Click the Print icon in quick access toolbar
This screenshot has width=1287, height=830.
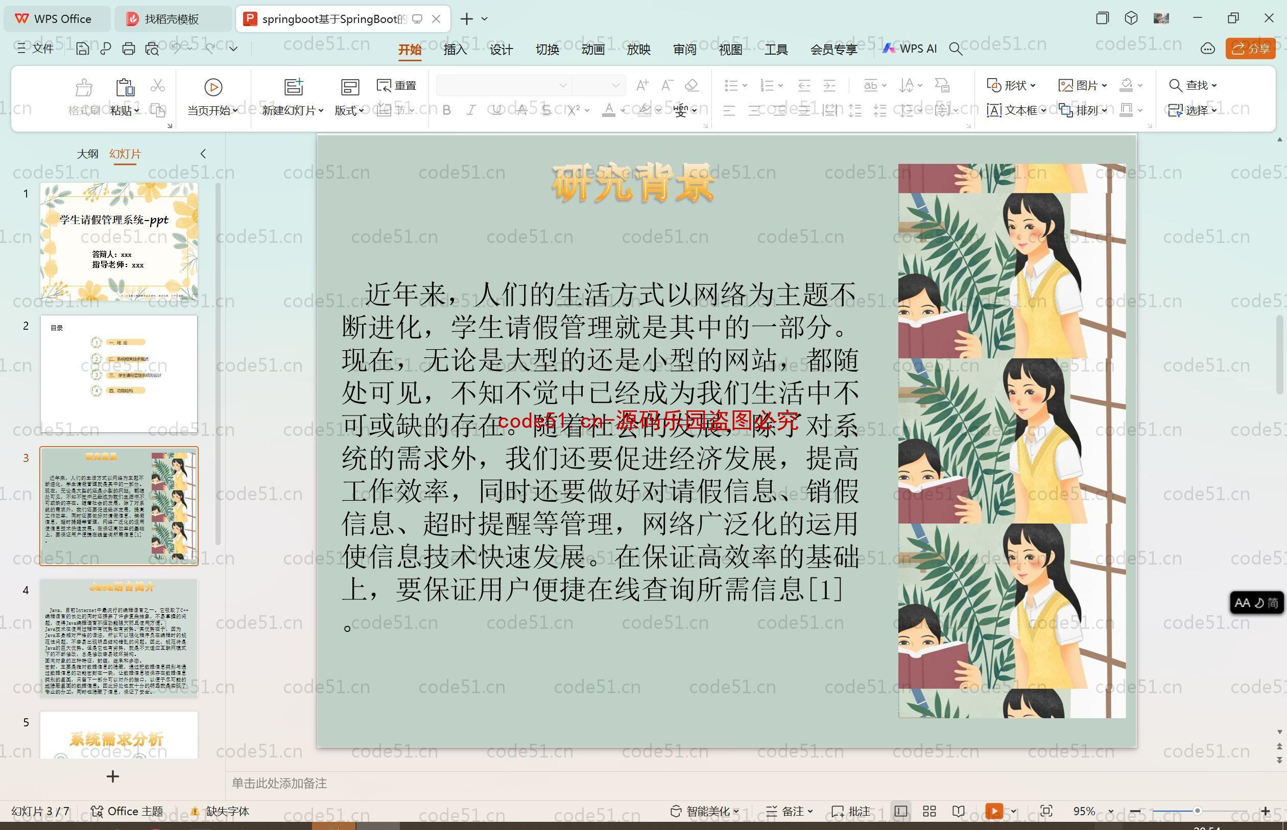128,49
